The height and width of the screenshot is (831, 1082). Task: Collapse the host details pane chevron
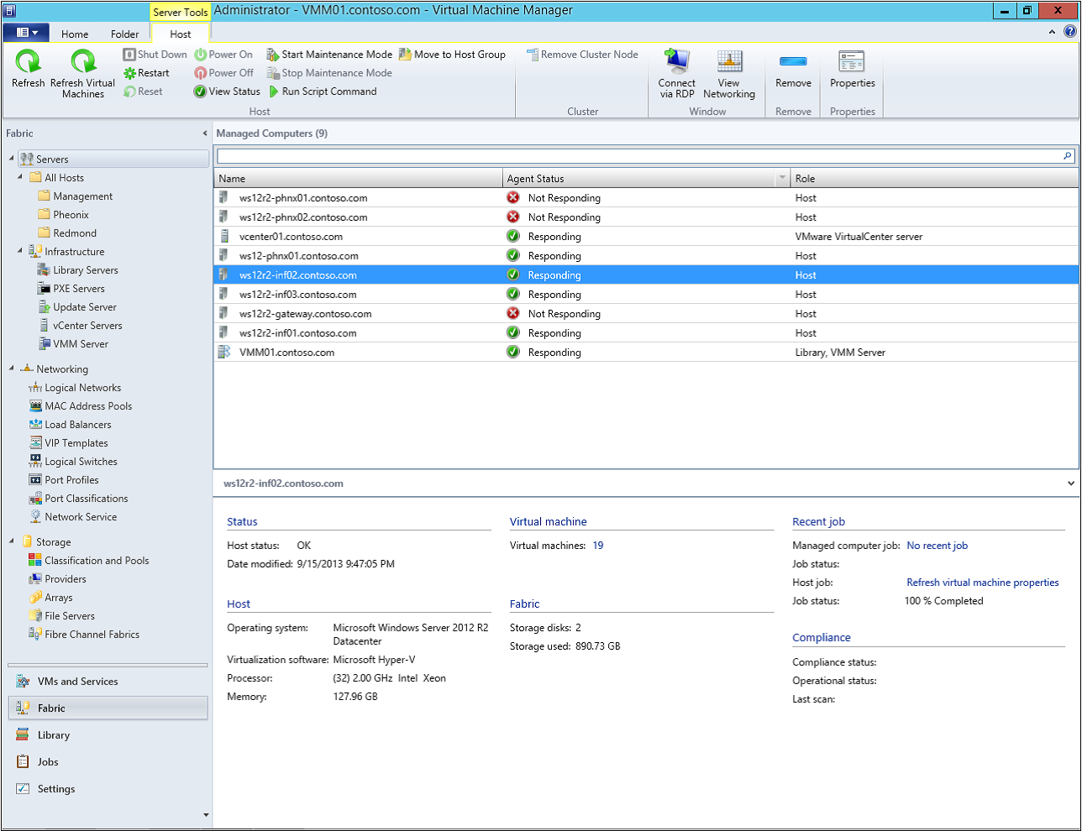click(x=1070, y=483)
